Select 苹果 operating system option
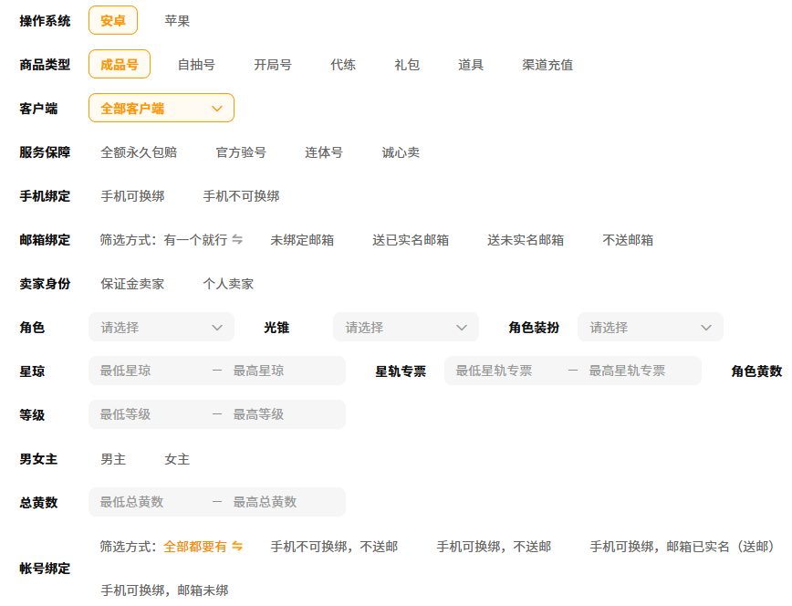This screenshot has width=792, height=606. pyautogui.click(x=177, y=21)
